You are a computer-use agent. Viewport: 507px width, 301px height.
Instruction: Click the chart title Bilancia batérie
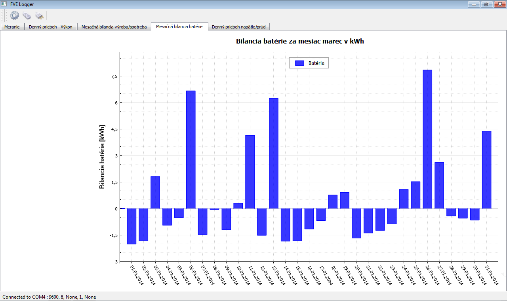(300, 41)
